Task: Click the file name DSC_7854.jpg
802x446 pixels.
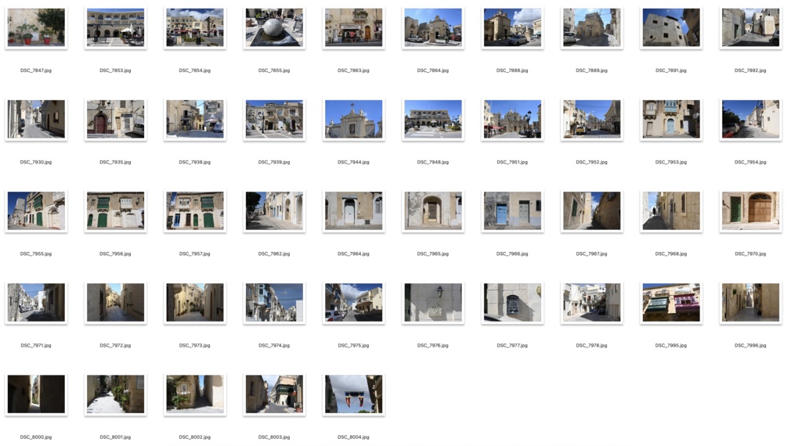Action: 195,70
